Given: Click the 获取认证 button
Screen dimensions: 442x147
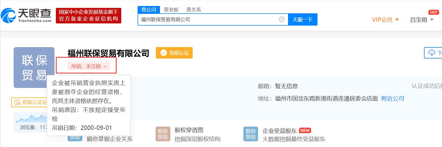Looking at the screenshot, I should click(29, 102).
